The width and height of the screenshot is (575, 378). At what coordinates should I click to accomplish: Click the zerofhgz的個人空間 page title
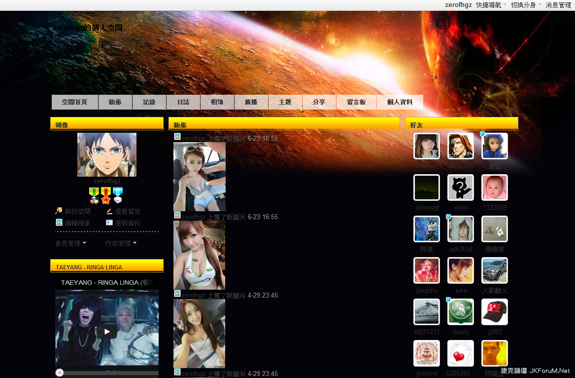(x=88, y=28)
